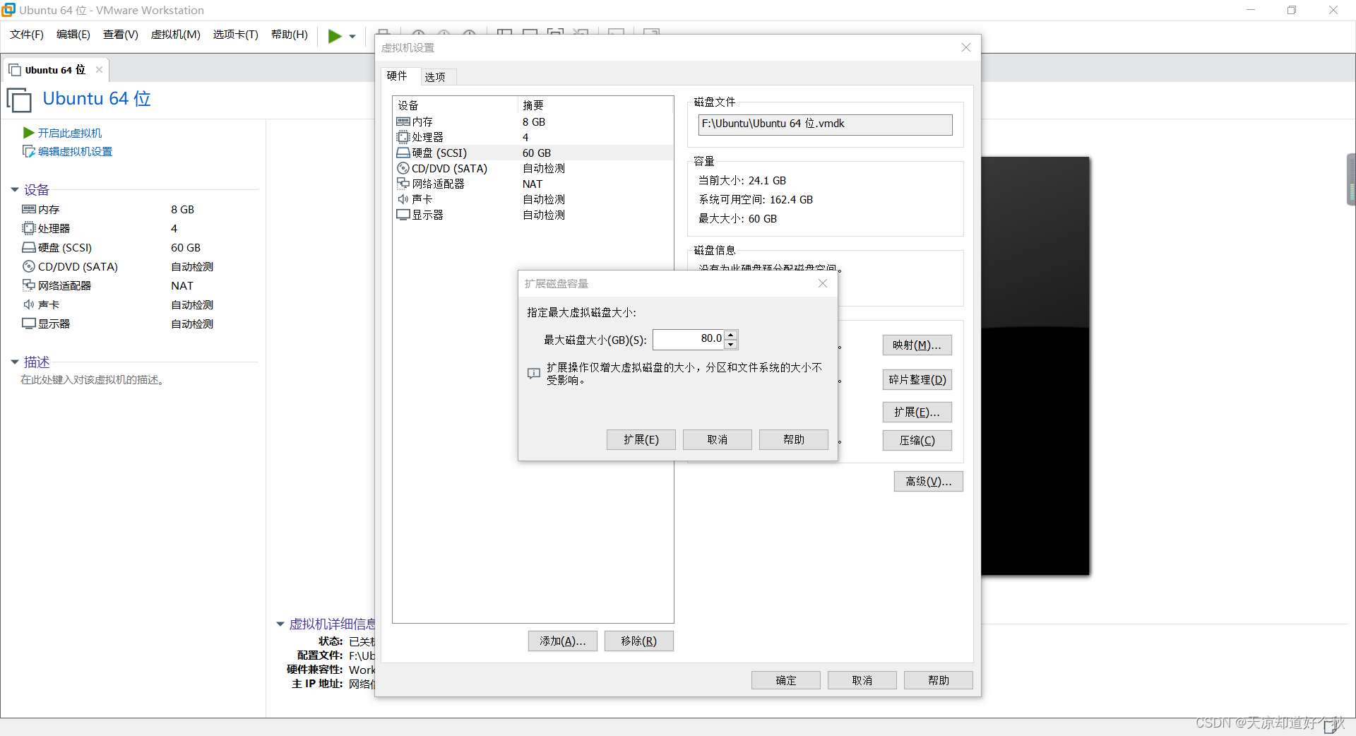Click the VM icon on the Ubuntu 64 位 tab

15,70
